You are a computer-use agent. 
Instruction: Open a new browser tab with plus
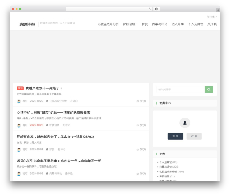(x=218, y=10)
